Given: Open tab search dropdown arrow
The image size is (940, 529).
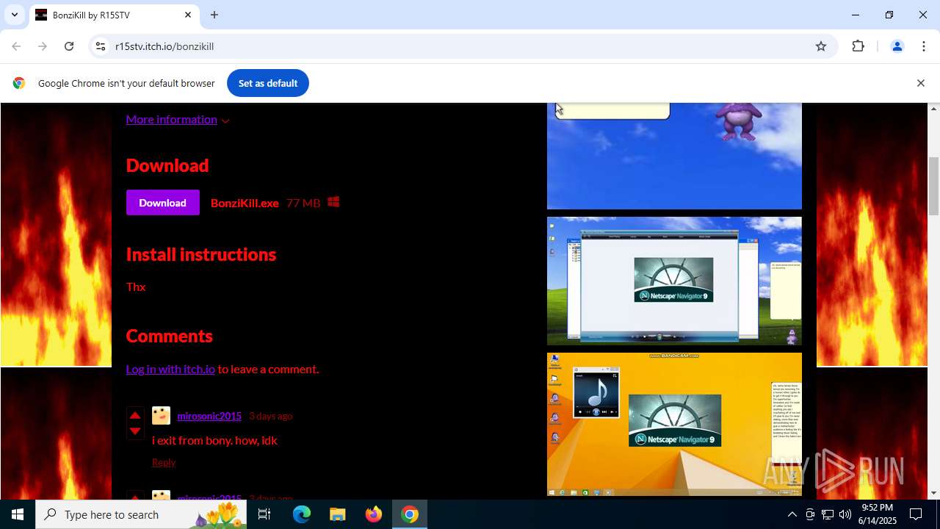Looking at the screenshot, I should (x=14, y=15).
